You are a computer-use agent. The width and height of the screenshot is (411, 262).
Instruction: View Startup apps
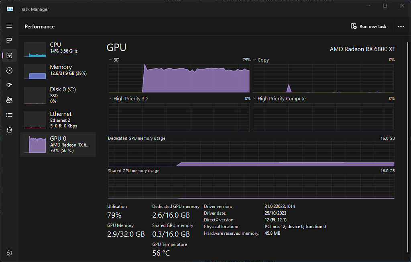coord(9,85)
